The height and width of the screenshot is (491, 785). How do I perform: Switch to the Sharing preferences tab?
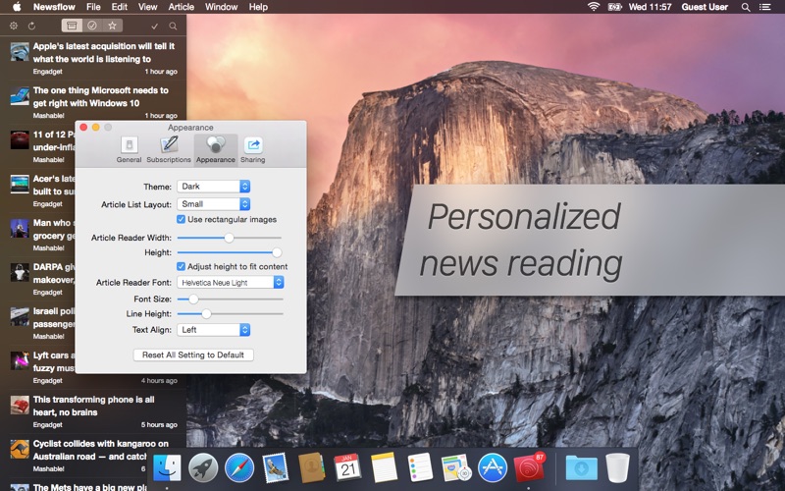[x=252, y=148]
